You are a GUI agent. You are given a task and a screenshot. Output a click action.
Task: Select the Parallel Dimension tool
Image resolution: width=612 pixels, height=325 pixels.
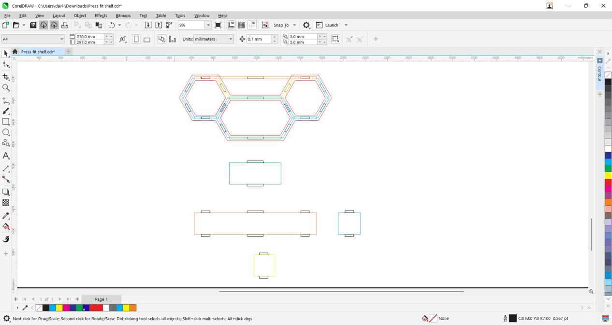click(x=6, y=169)
